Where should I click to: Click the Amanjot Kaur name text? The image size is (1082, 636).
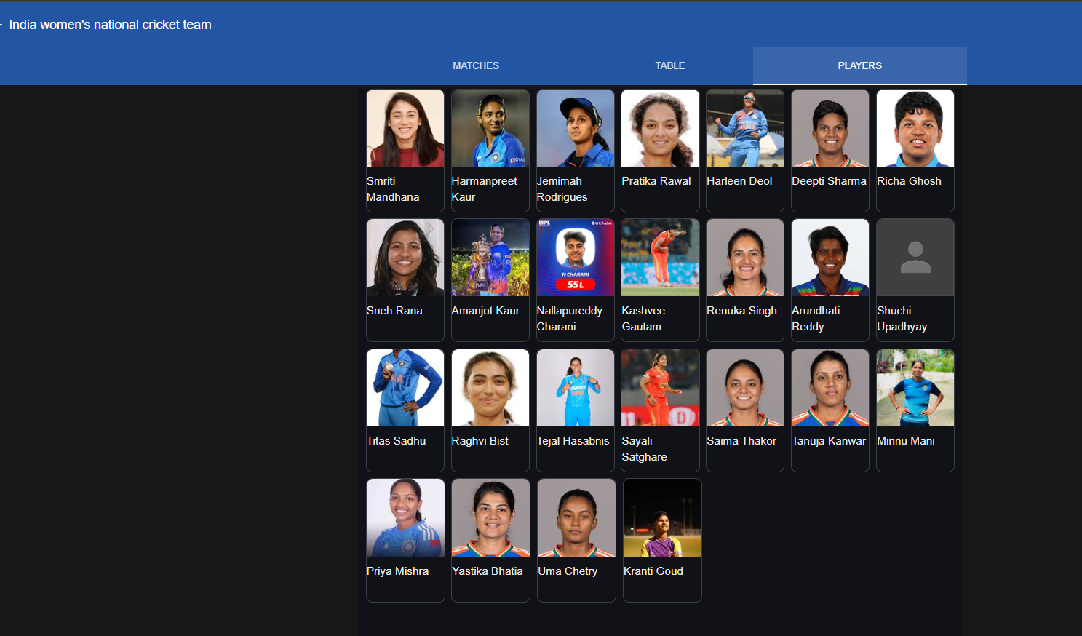(485, 311)
